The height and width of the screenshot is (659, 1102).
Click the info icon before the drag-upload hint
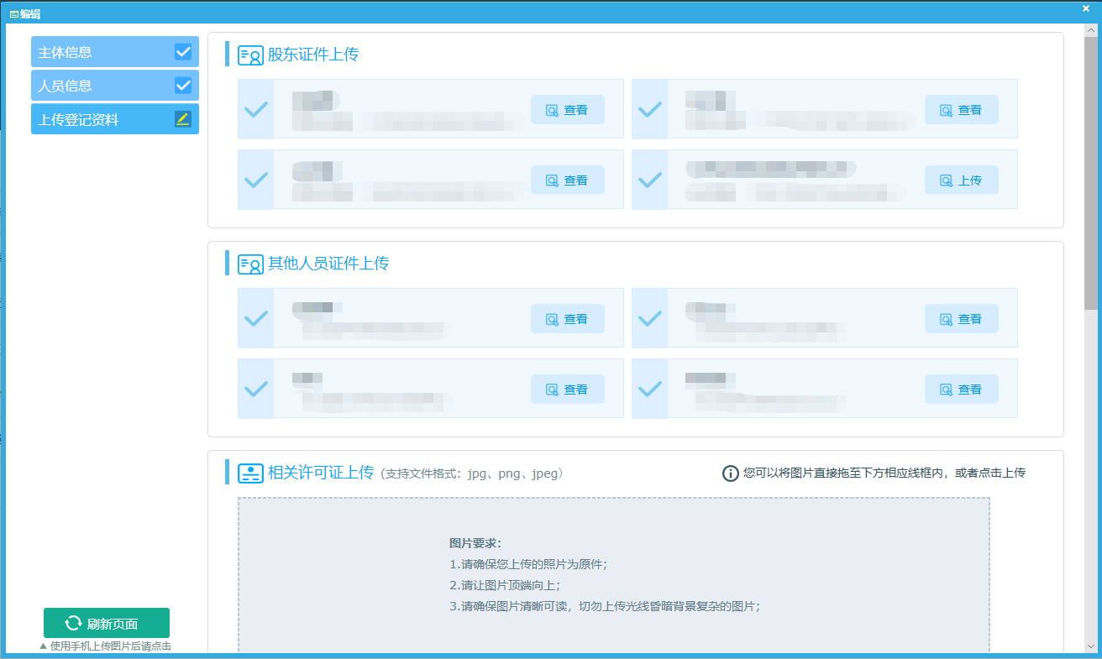731,473
